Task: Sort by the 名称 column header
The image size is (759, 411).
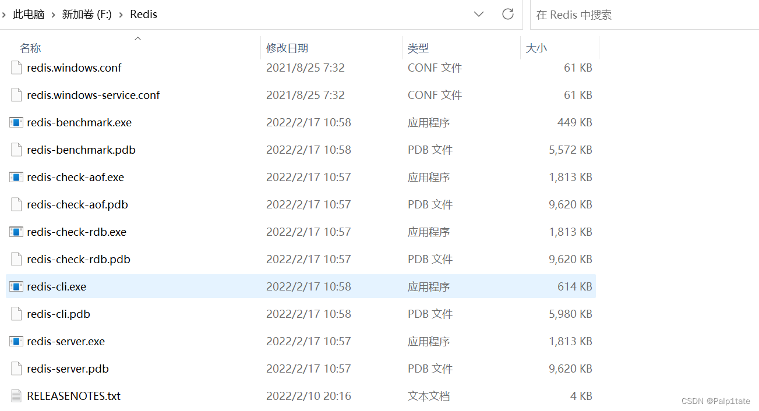Action: pos(30,48)
